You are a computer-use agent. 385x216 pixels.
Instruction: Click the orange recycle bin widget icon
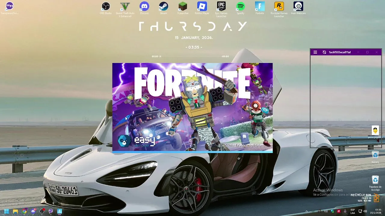click(x=376, y=198)
